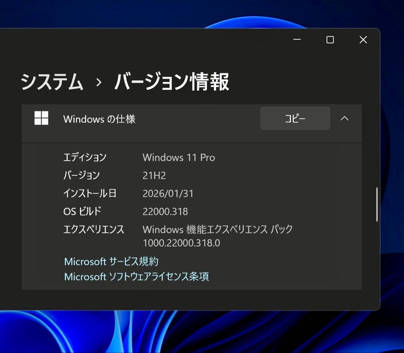Click the 21H2 version value
404x353 pixels.
154,175
